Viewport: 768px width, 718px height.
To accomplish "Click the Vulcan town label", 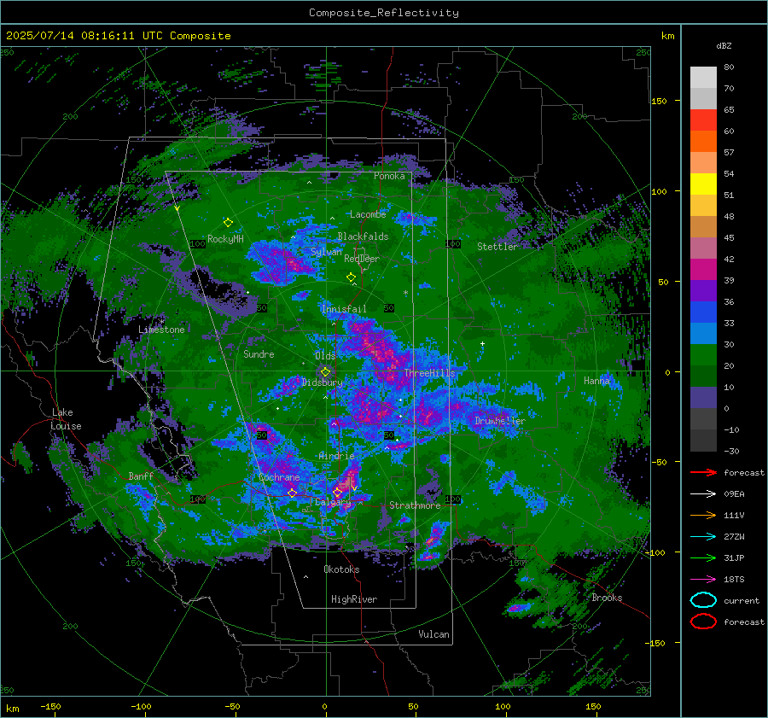I will (433, 634).
